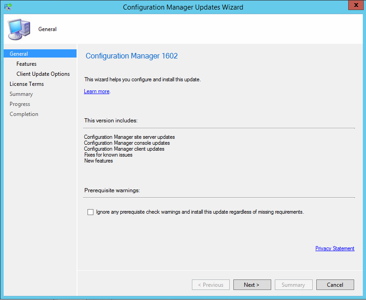Open the Learn more link

[x=97, y=91]
